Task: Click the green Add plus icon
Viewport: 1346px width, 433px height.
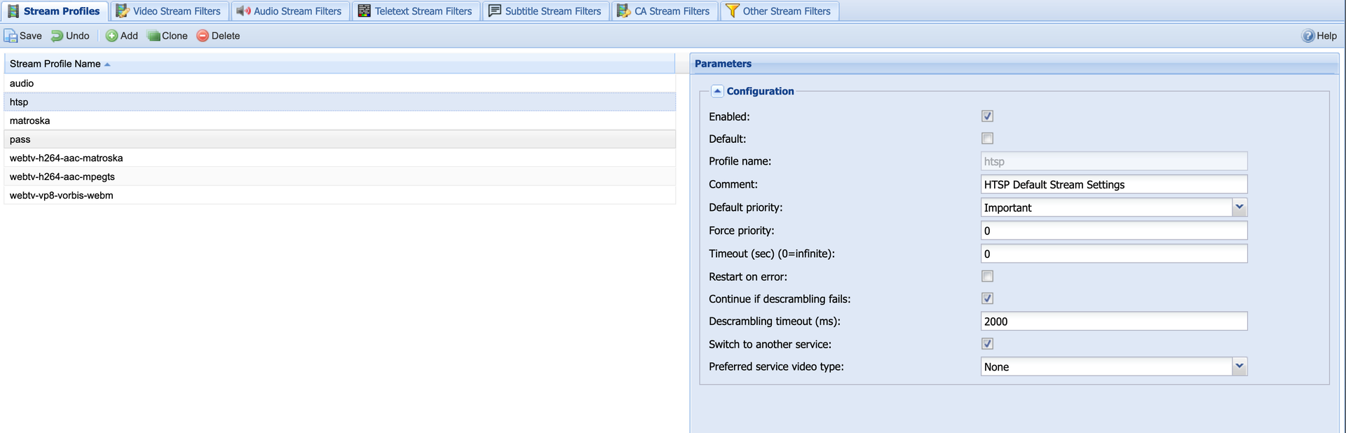Action: tap(111, 36)
